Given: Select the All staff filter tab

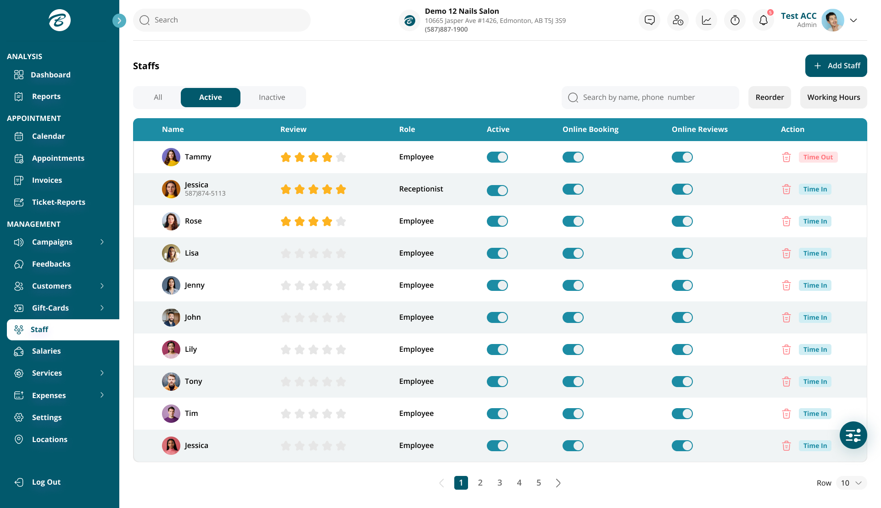Looking at the screenshot, I should pyautogui.click(x=157, y=97).
